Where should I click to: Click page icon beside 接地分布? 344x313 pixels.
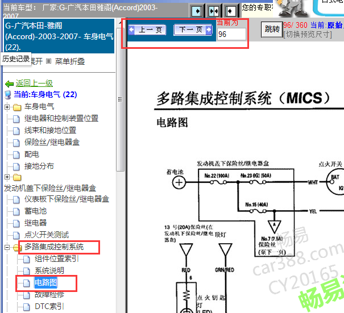tap(16, 167)
